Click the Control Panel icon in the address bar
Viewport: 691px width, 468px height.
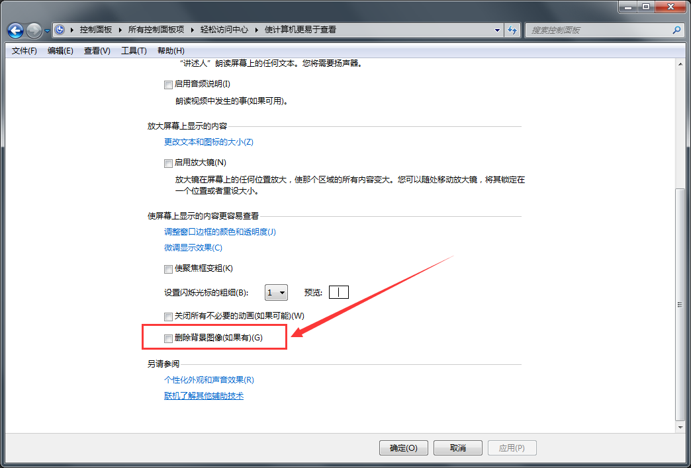[x=60, y=30]
